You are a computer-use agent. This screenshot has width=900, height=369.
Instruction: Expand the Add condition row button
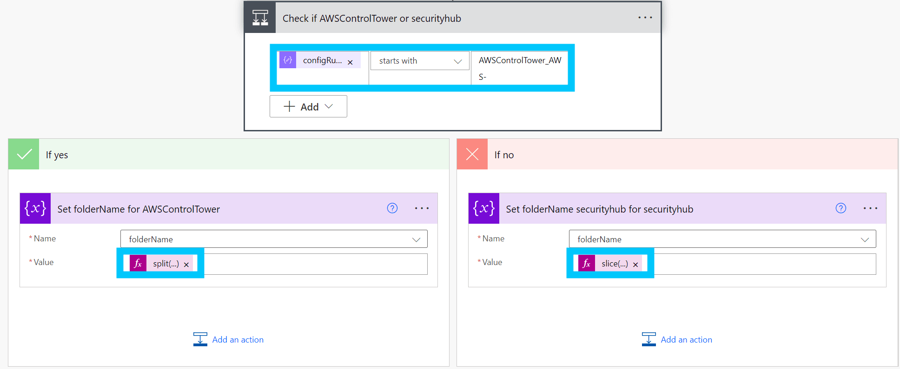pyautogui.click(x=308, y=107)
